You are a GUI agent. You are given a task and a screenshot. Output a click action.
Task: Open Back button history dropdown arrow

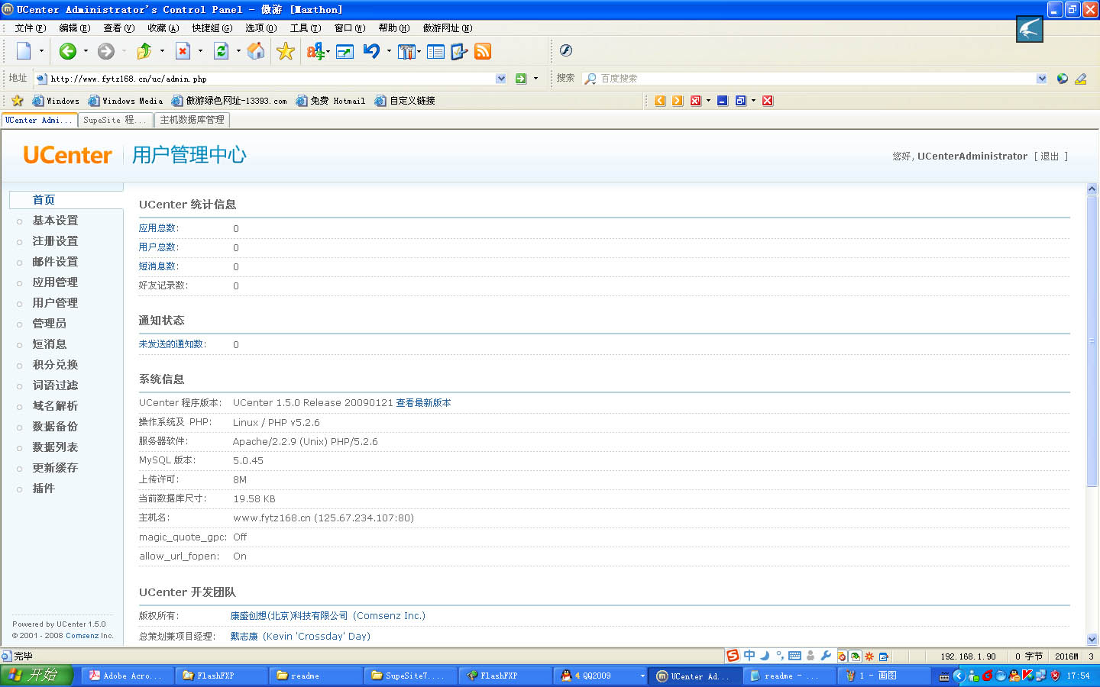coord(86,51)
